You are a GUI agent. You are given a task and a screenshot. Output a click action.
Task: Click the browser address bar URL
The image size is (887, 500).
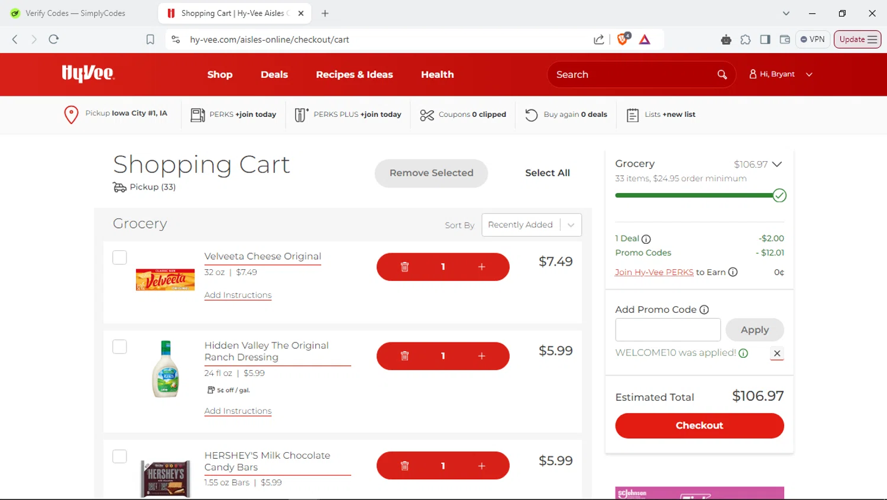click(270, 40)
